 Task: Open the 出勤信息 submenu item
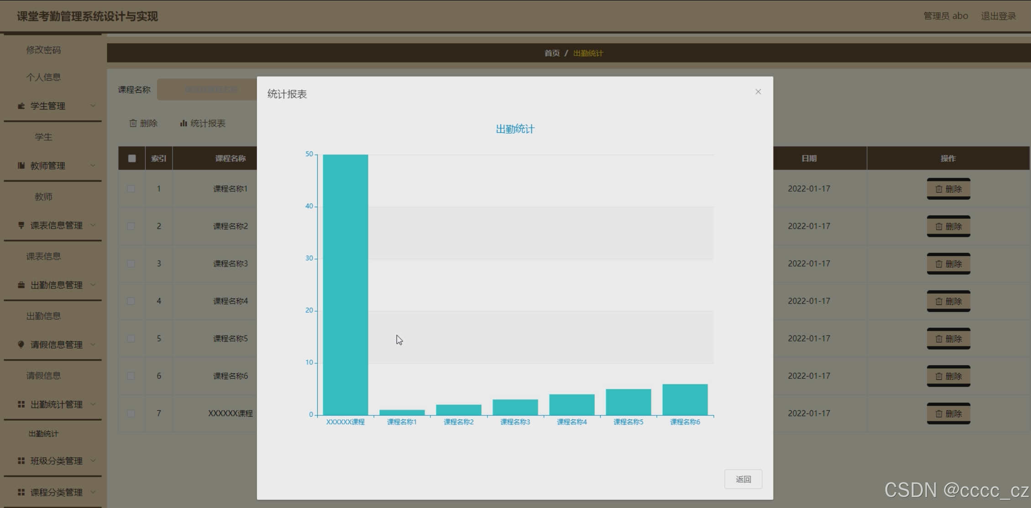pos(43,316)
